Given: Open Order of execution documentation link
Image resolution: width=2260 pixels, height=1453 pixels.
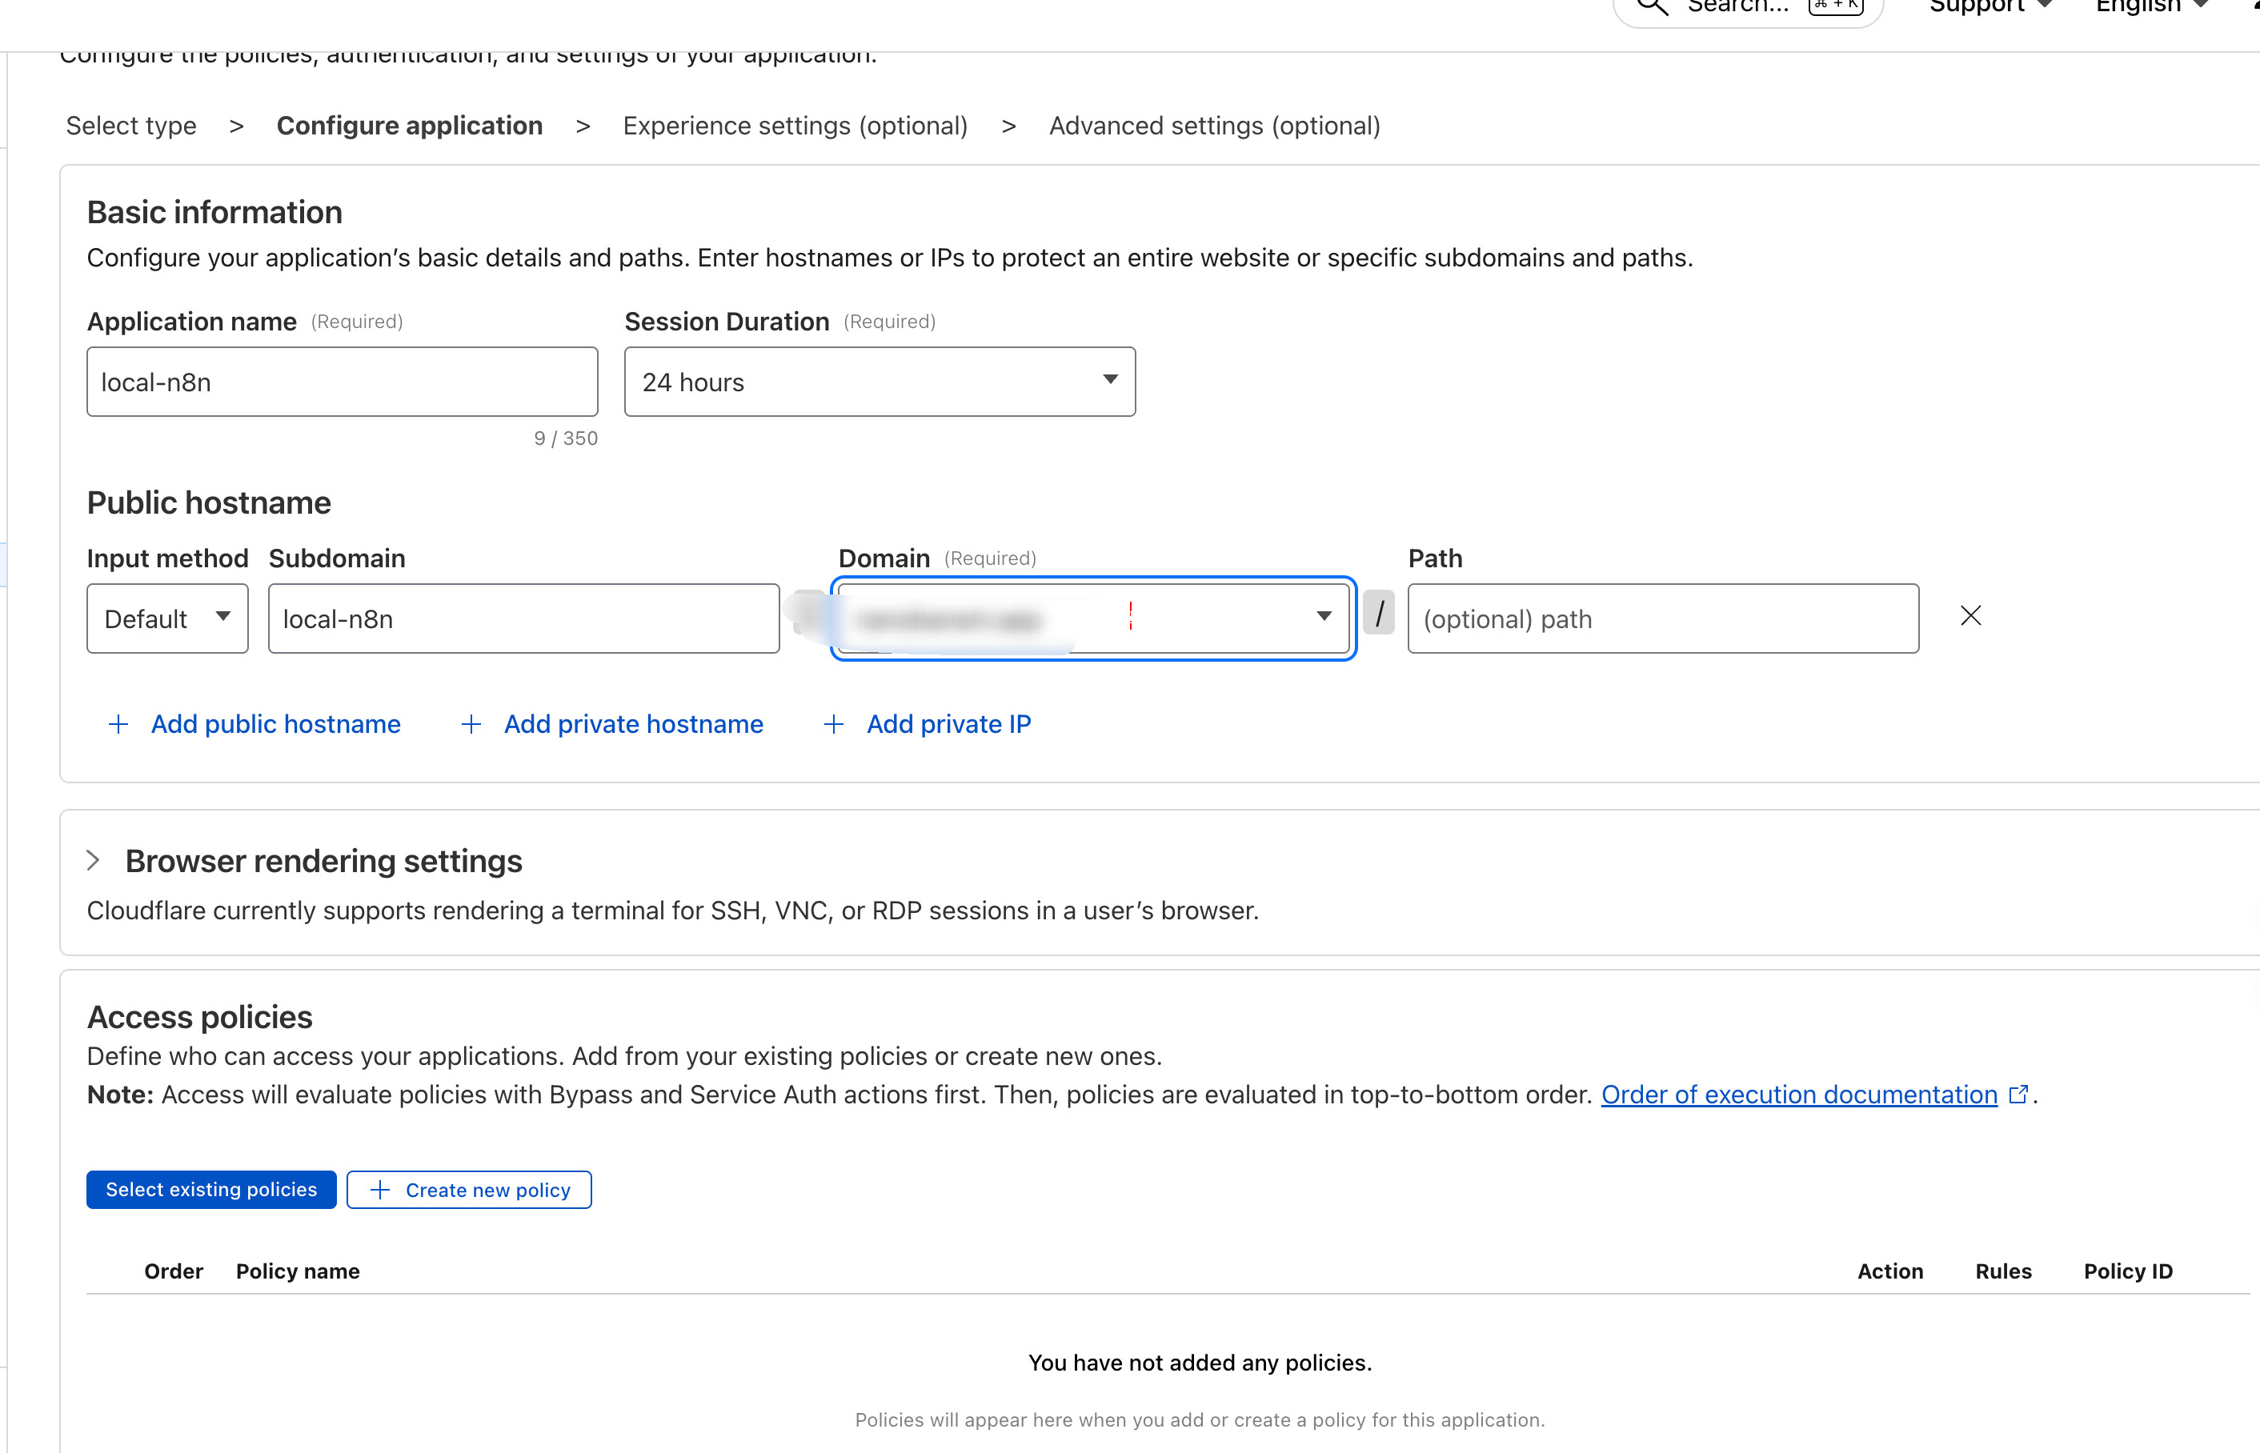Looking at the screenshot, I should pos(1798,1095).
